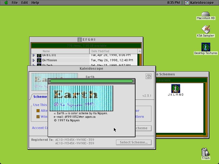Click the EA Mission date modified cell
Image resolution: width=219 pixels, height=164 pixels.
[x=112, y=60]
